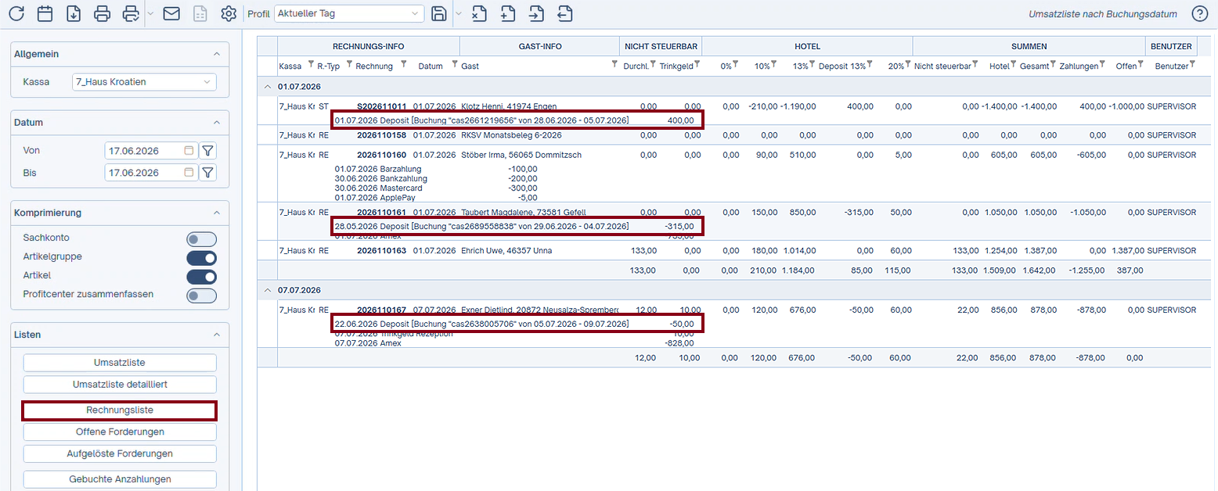The width and height of the screenshot is (1218, 491).
Task: Open the settings gear icon
Action: pos(229,13)
